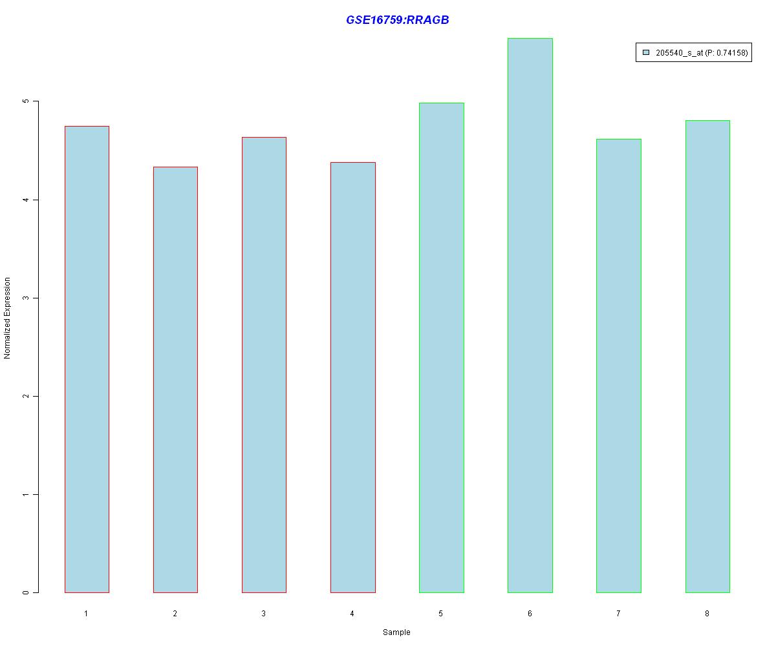Image resolution: width=776 pixels, height=646 pixels.
Task: Click the Normalized Expression axis title
Action: click(8, 318)
